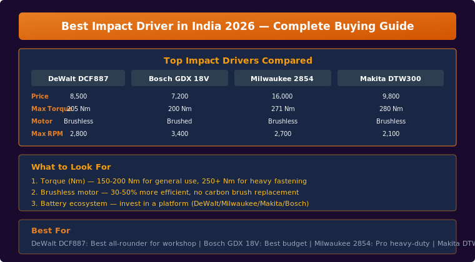Image resolution: width=475 pixels, height=262 pixels.
Task: Click the 271 Nm torque value
Action: [282, 109]
